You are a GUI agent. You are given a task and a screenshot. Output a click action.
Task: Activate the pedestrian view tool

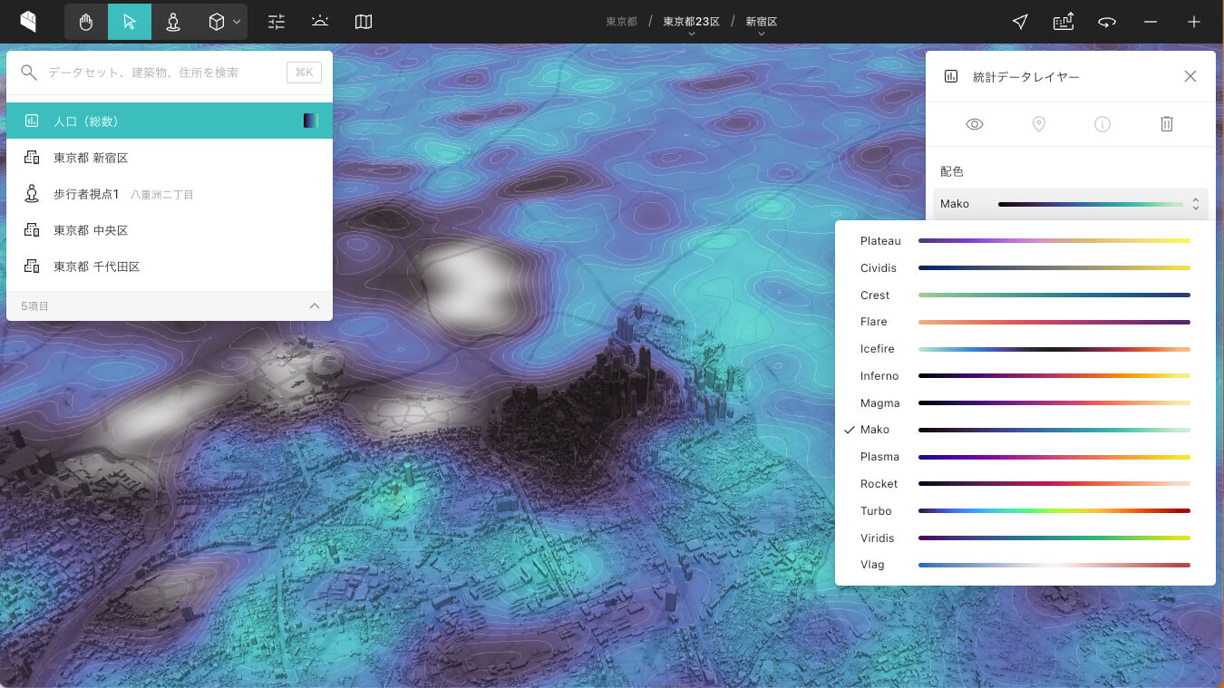pyautogui.click(x=173, y=22)
